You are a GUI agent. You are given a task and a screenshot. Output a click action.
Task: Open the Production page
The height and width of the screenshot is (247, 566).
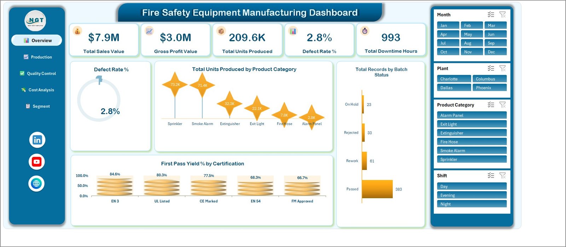(x=37, y=57)
